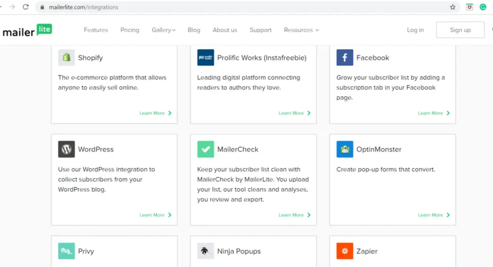This screenshot has height=267, width=493.
Task: Open the Support page
Action: click(x=261, y=30)
